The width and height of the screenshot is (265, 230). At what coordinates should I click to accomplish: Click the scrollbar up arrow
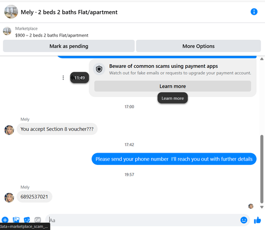pos(262,59)
